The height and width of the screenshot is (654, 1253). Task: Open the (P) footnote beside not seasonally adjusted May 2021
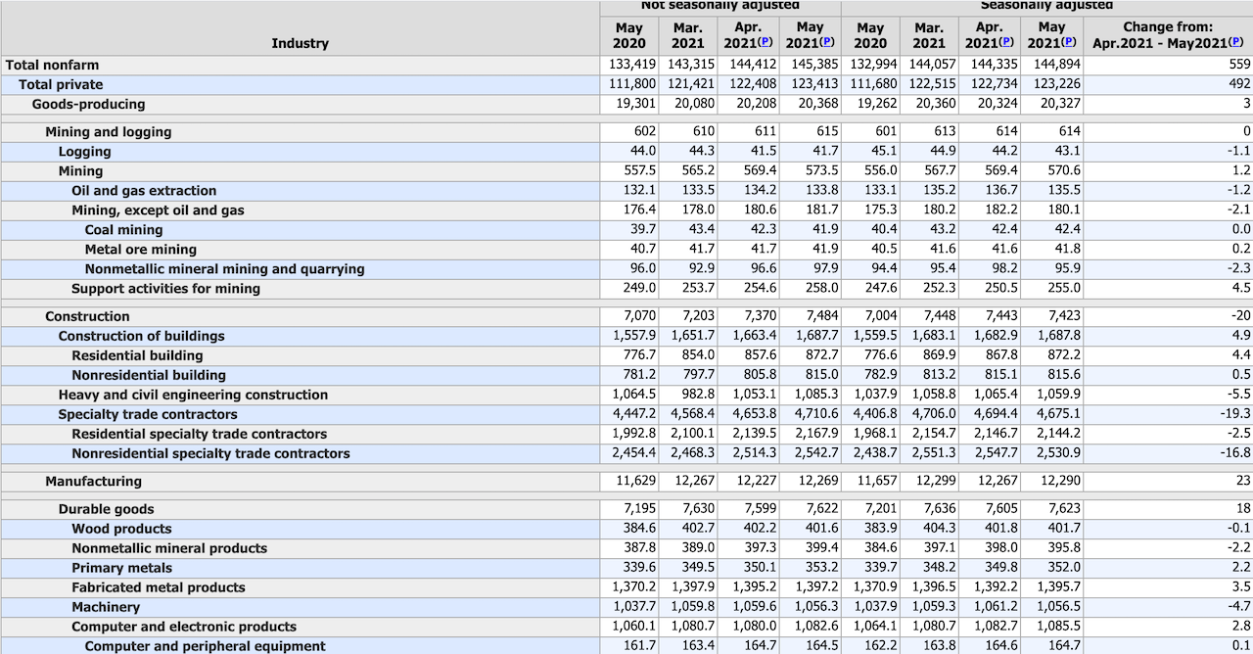click(827, 43)
